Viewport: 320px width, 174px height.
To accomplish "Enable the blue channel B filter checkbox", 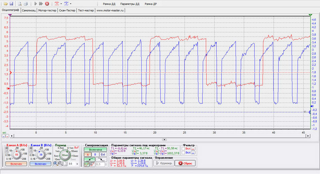I will click(183, 153).
